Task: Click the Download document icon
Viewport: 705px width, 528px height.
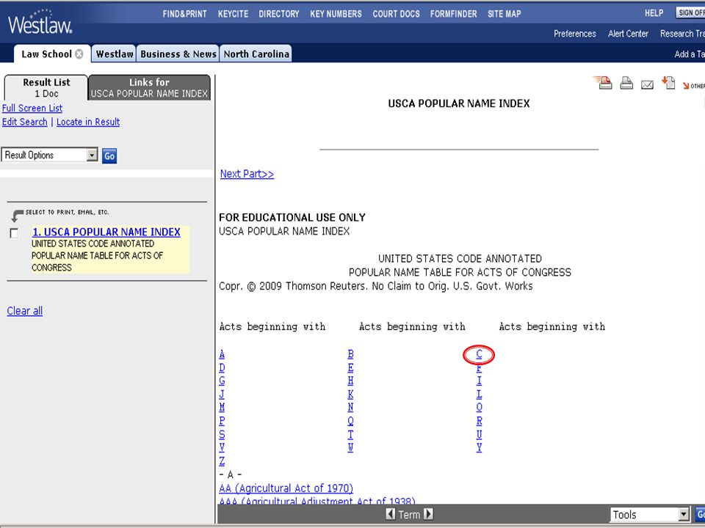Action: click(x=668, y=83)
